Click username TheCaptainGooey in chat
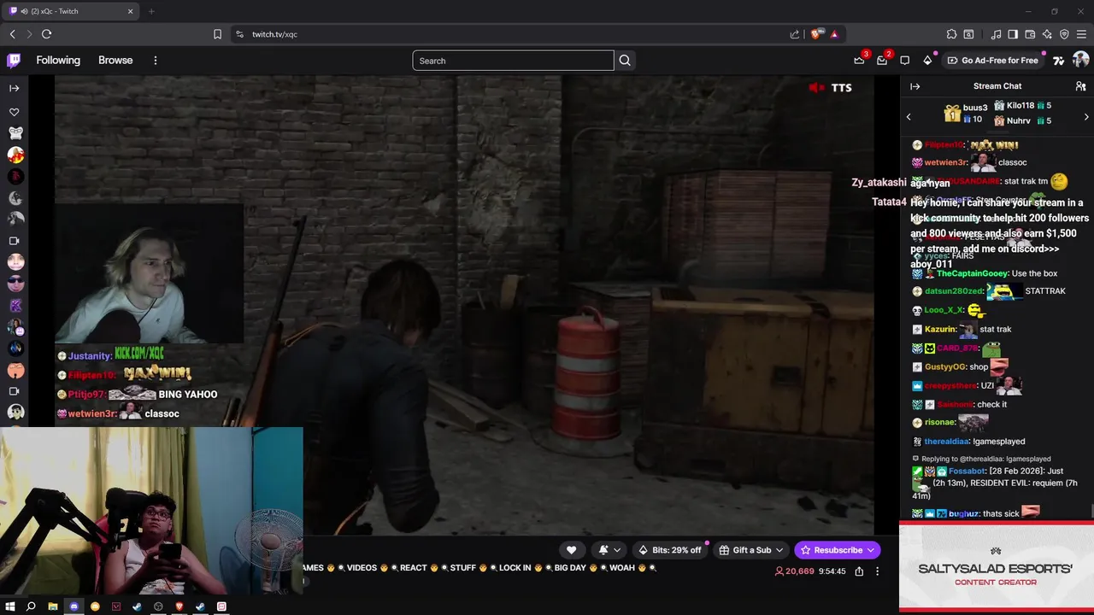Viewport: 1094px width, 615px height. [x=973, y=273]
